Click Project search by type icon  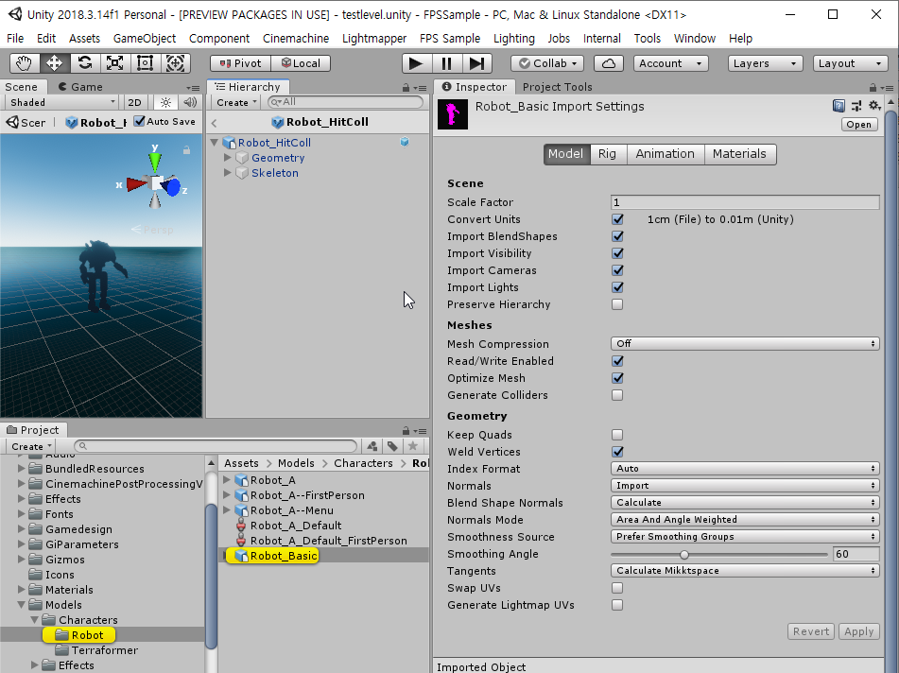[372, 446]
